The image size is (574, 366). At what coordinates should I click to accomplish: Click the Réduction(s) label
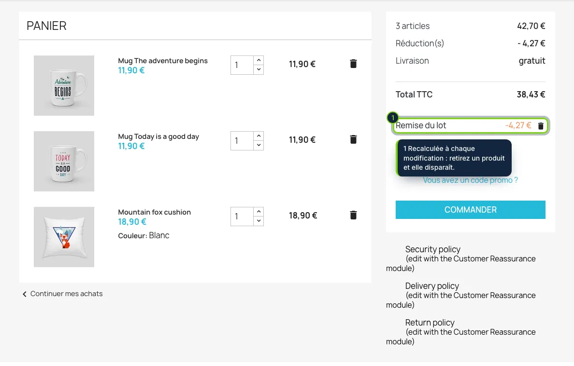(420, 43)
